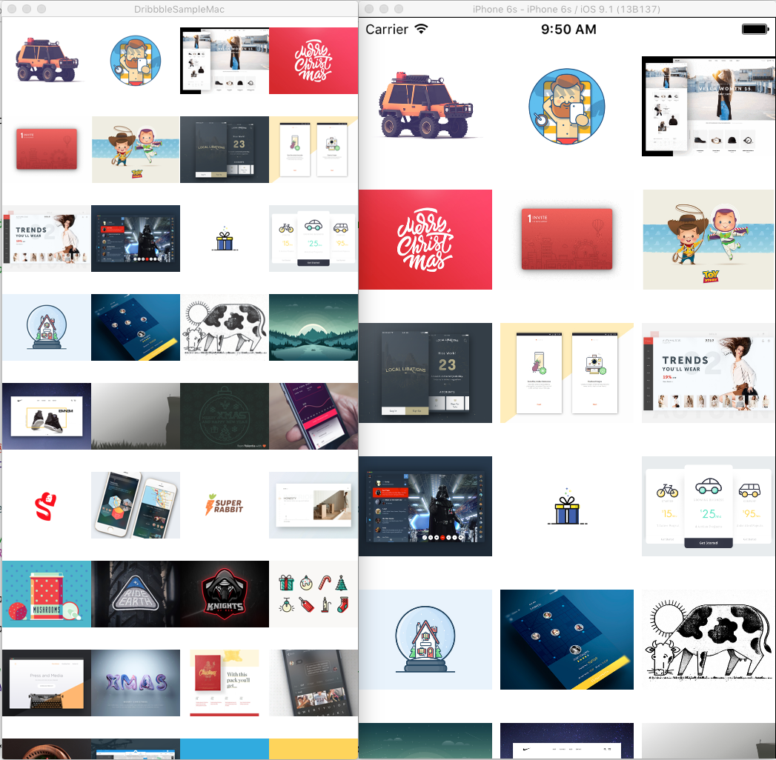View the Darth Vader streaming overlay shot
776x760 pixels.
pyautogui.click(x=425, y=506)
